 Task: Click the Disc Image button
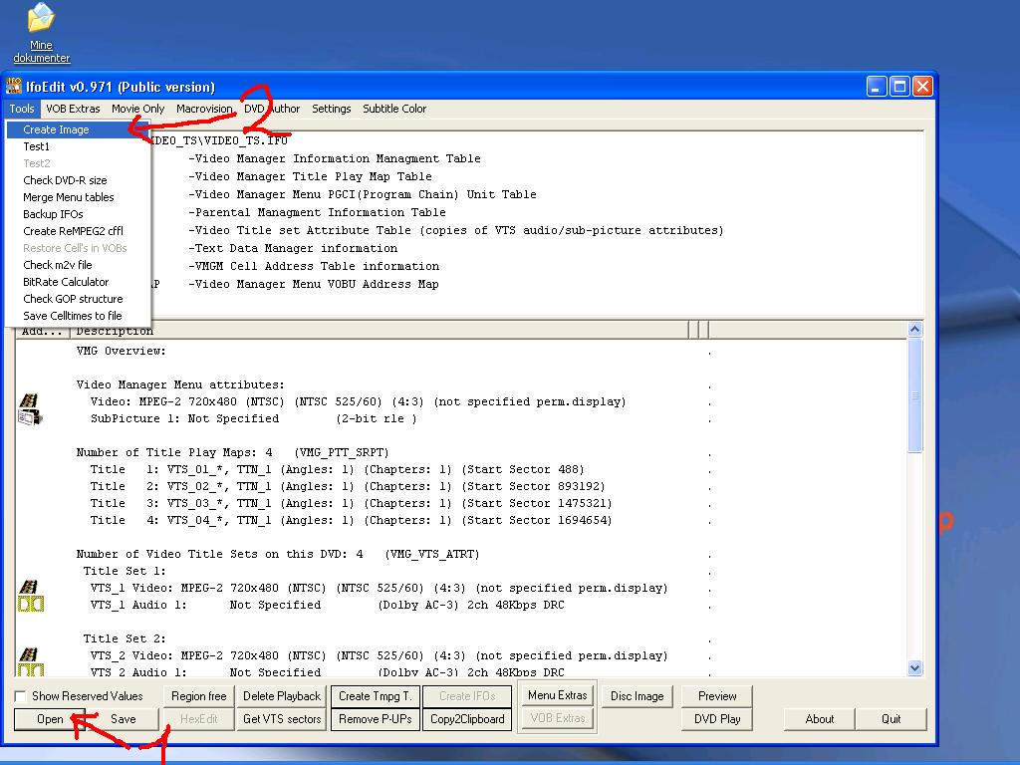(x=637, y=696)
